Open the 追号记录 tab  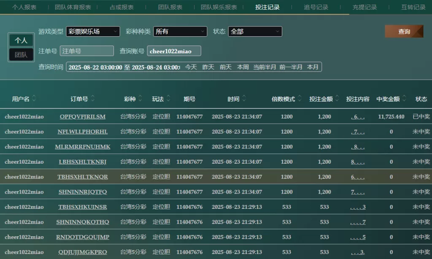316,7
